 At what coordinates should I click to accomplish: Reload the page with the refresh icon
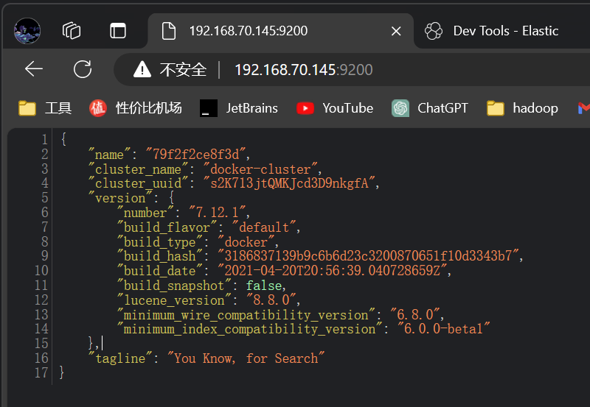pos(83,69)
